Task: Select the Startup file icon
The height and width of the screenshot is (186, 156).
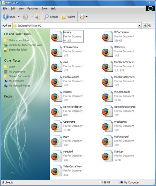Action: [108, 156]
